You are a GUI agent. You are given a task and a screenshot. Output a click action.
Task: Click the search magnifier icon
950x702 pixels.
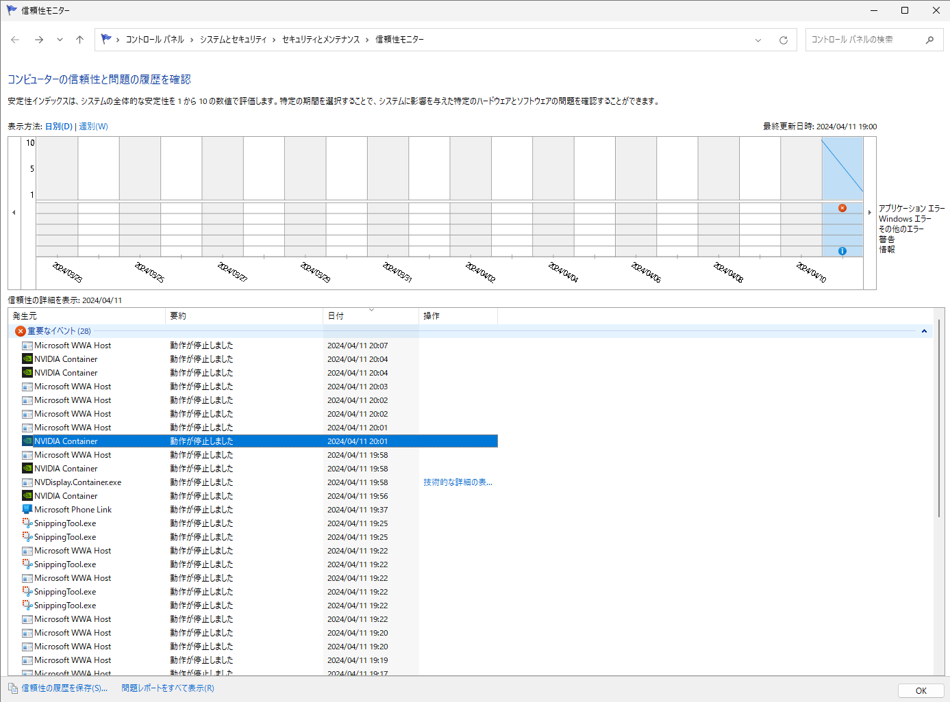929,40
